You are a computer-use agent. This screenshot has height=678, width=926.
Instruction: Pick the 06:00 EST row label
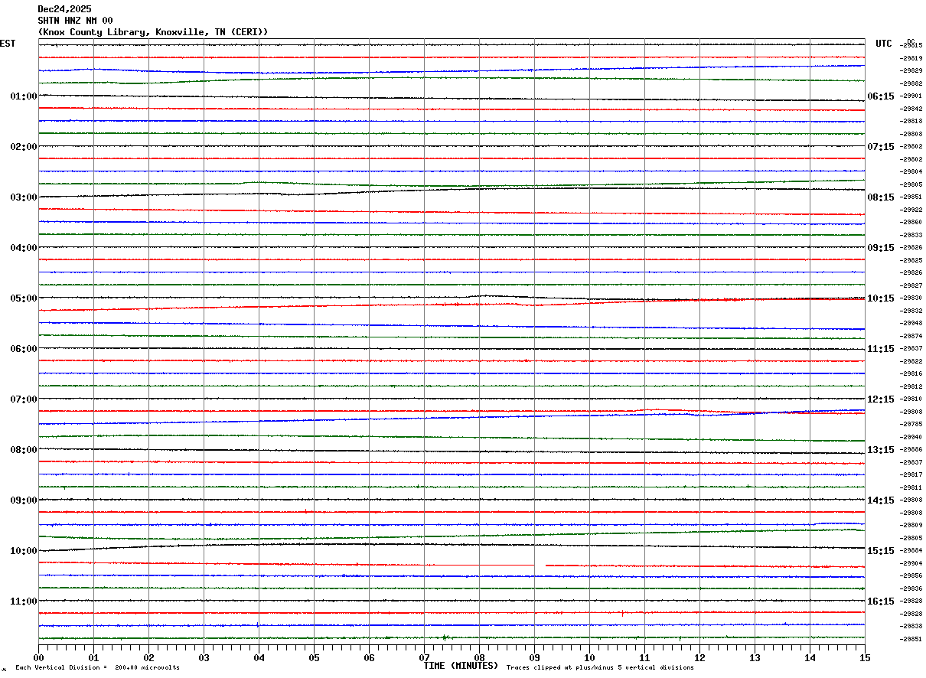pos(24,349)
